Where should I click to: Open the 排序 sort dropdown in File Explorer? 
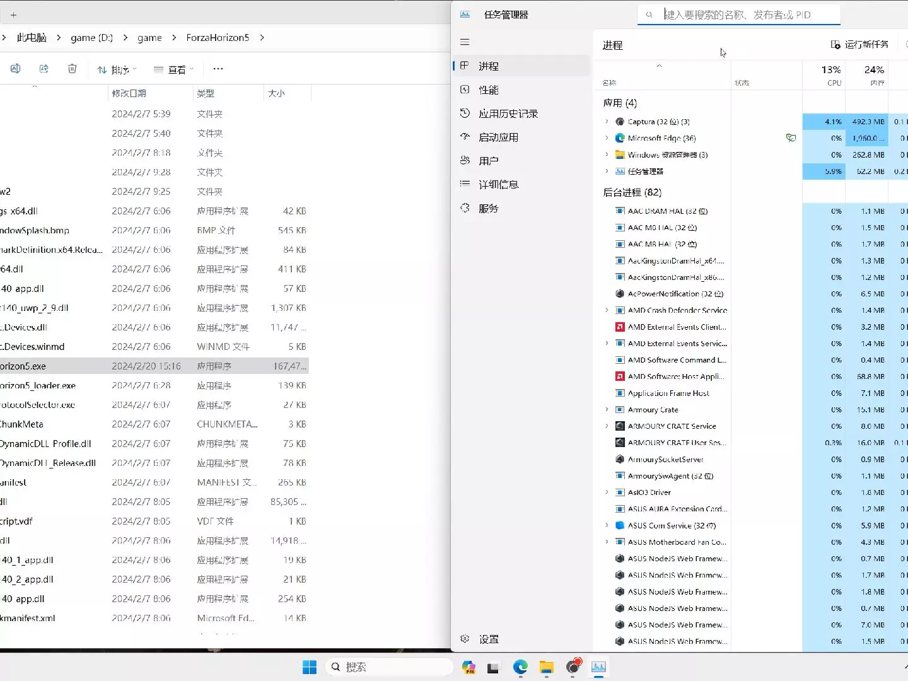[117, 69]
